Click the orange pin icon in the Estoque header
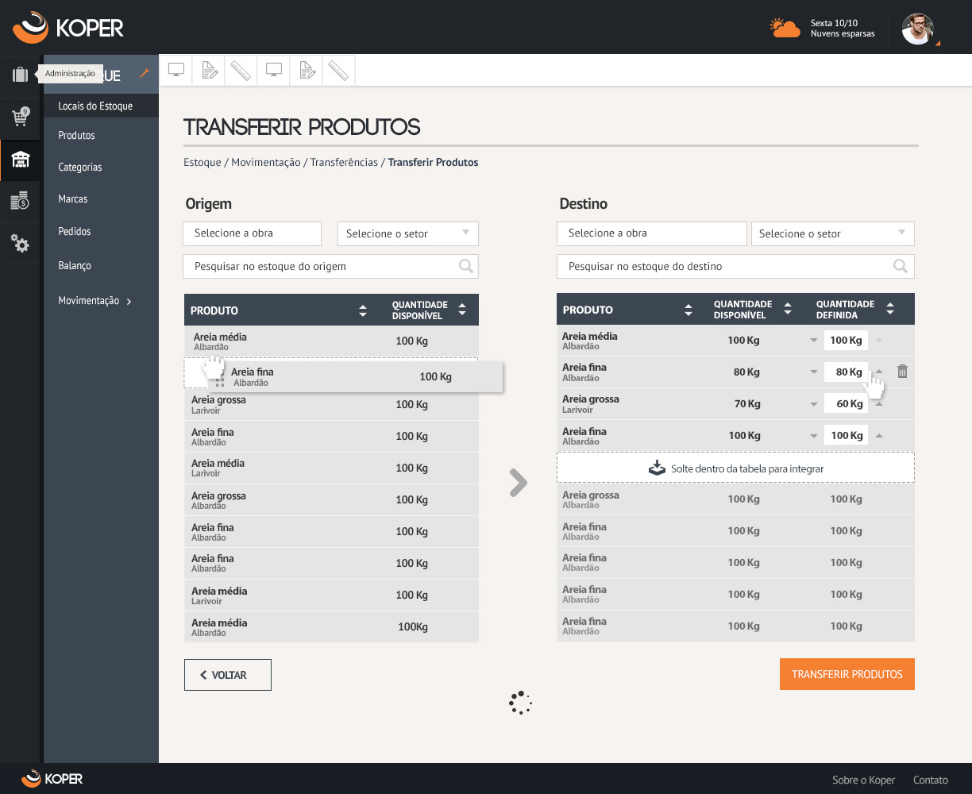 (144, 73)
